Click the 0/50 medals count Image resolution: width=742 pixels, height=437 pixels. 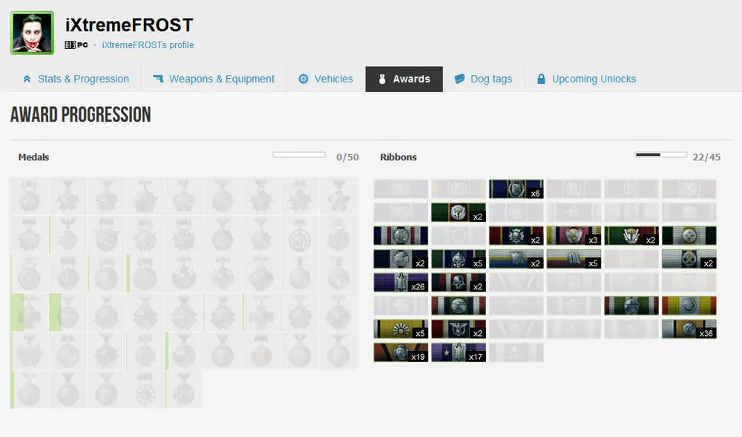pos(347,157)
